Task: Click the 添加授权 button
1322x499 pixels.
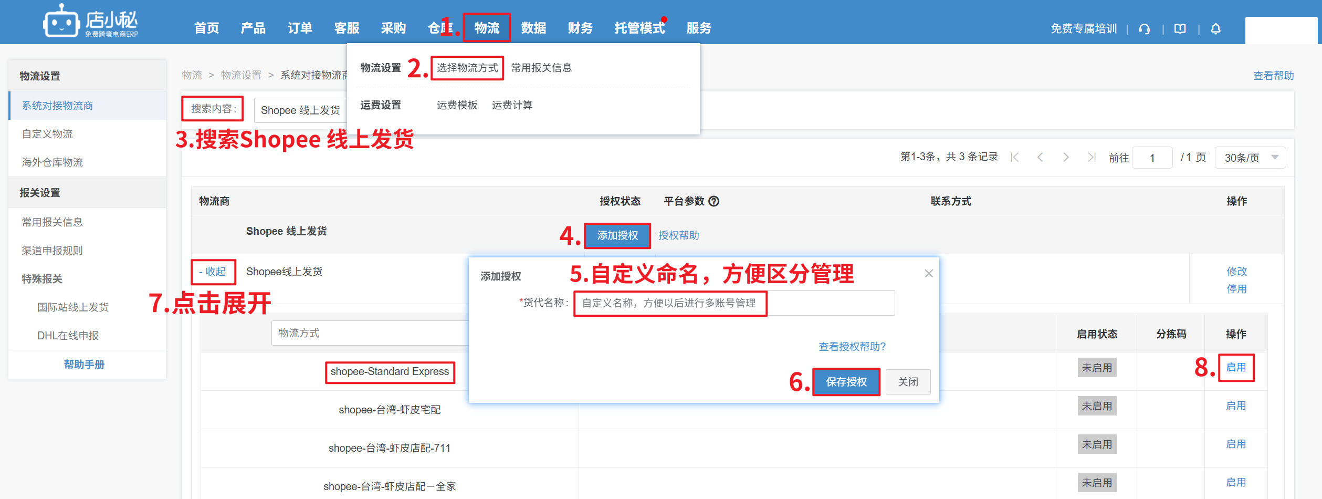Action: [x=617, y=235]
